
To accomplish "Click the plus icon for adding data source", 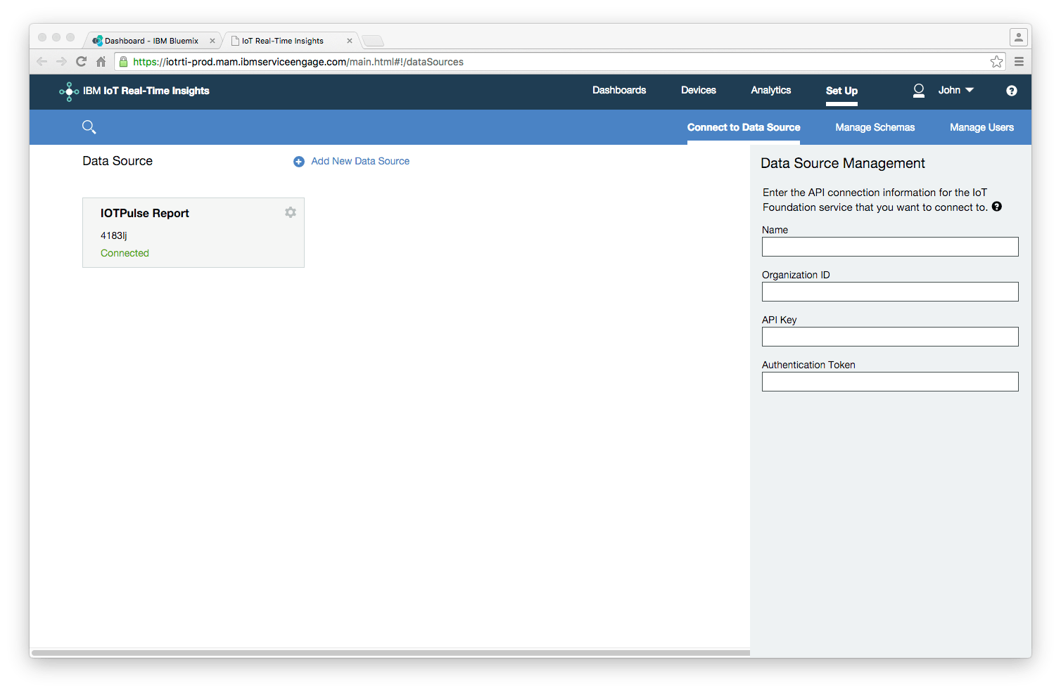I will pos(299,162).
